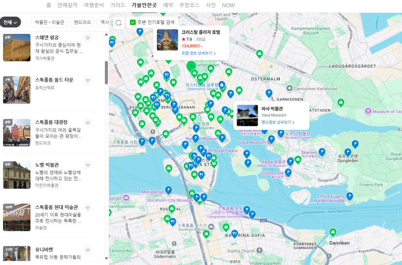Open the 예약 tab
Image resolution: width=402 pixels, height=265 pixels.
click(168, 5)
